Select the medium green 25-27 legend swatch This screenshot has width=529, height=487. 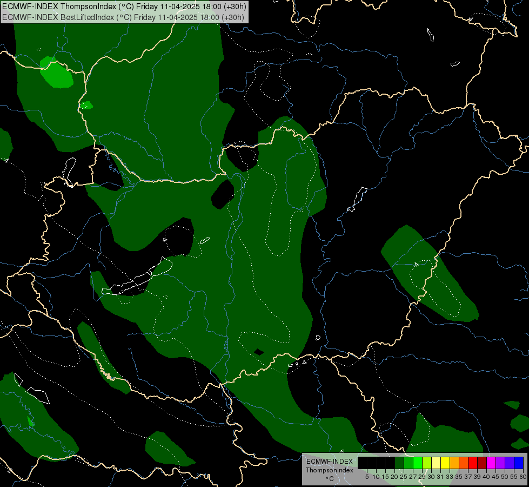(x=408, y=463)
